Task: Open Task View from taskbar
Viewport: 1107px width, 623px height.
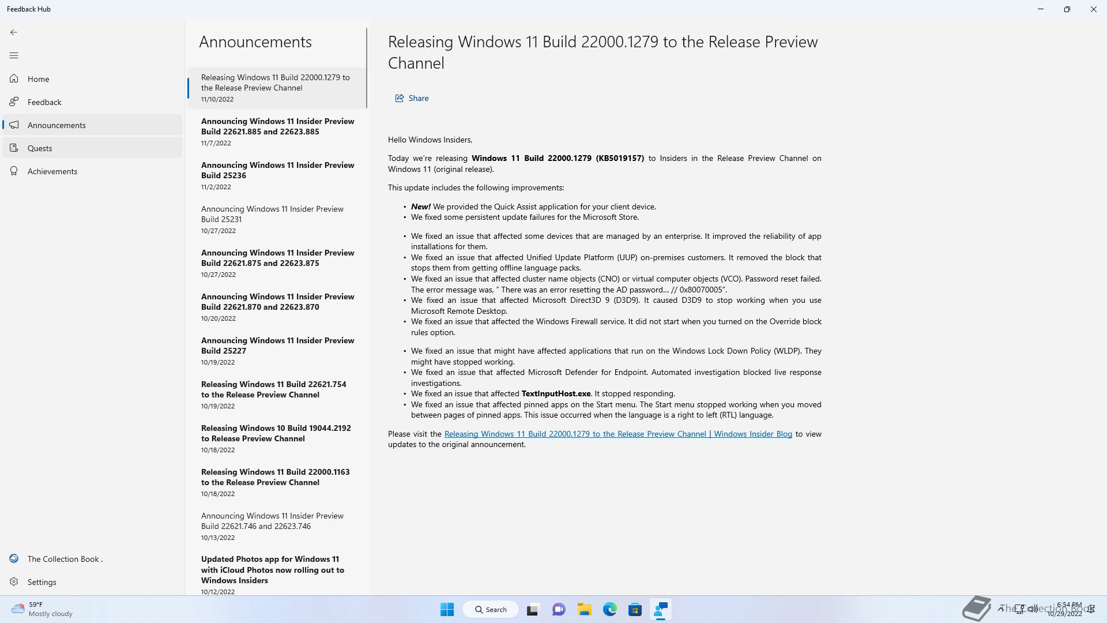Action: point(532,609)
